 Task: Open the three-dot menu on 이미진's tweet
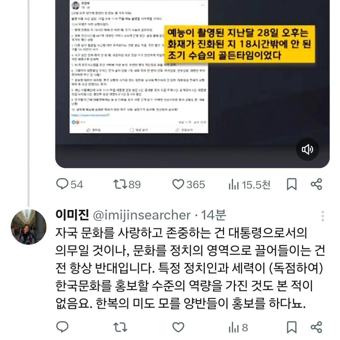pyautogui.click(x=323, y=216)
